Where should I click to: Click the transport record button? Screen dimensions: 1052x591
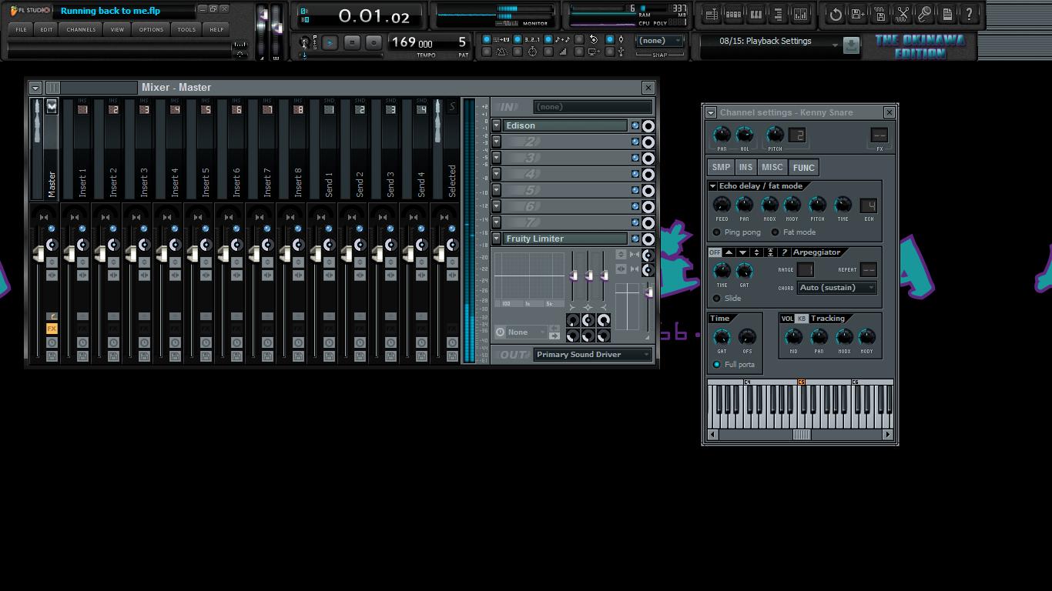click(x=374, y=42)
